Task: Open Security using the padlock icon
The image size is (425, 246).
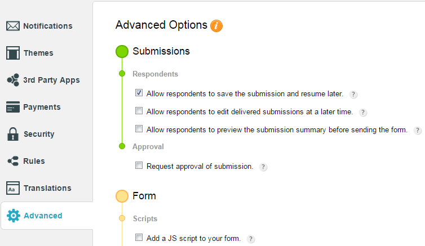Action: coord(13,134)
